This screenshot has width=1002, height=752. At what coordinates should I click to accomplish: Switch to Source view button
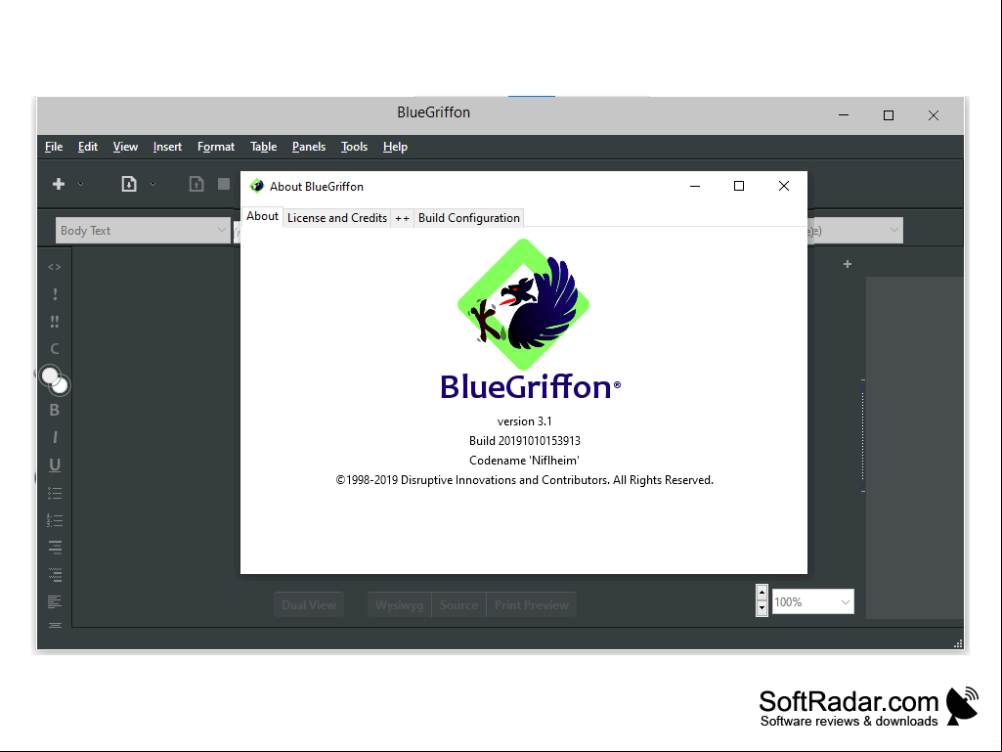[458, 605]
